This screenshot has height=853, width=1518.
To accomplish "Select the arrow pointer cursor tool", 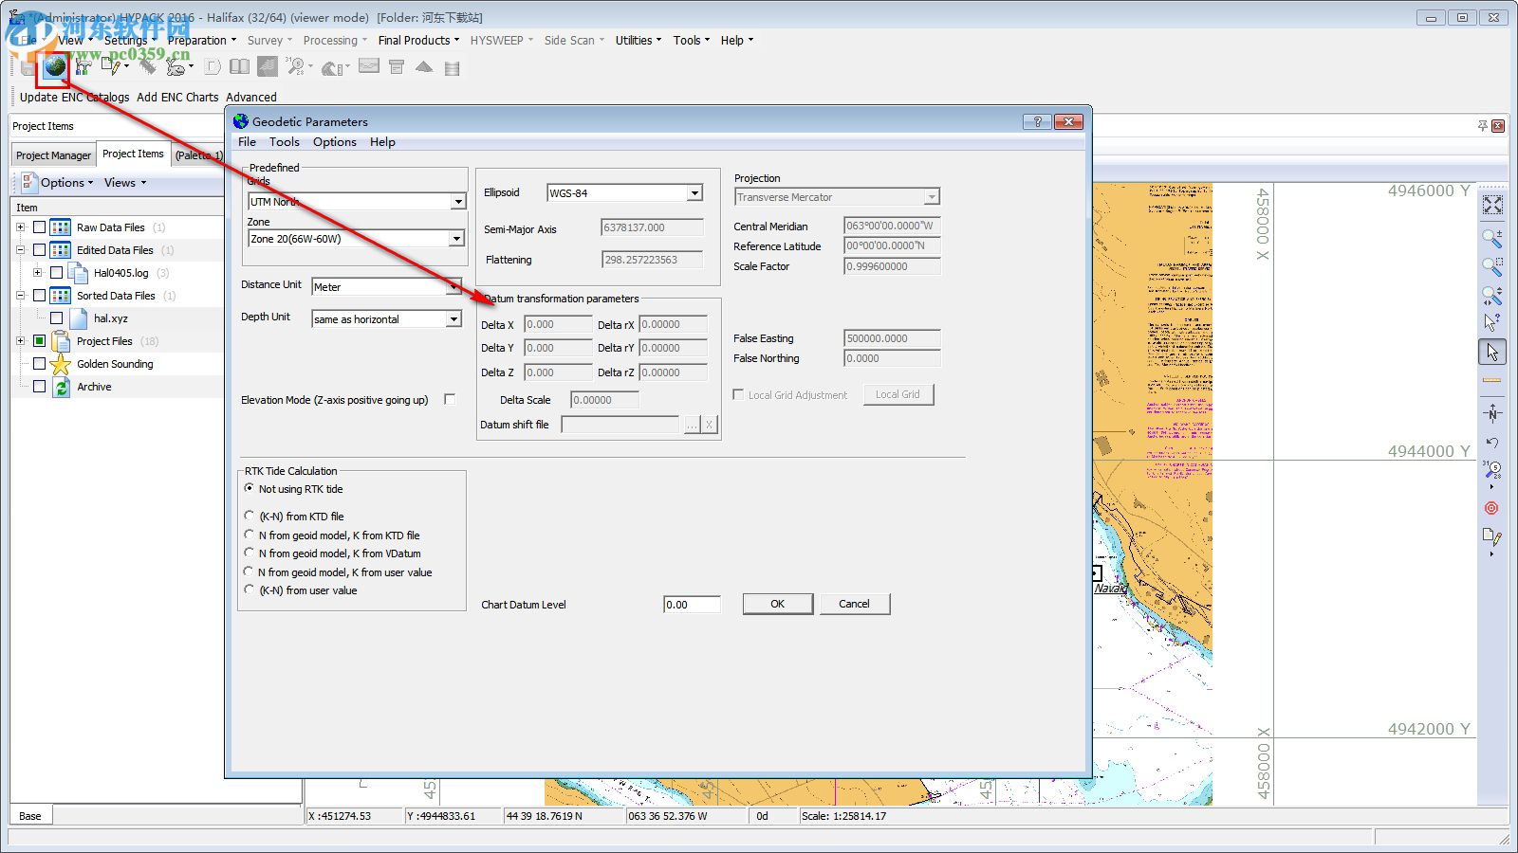I will (x=1492, y=353).
